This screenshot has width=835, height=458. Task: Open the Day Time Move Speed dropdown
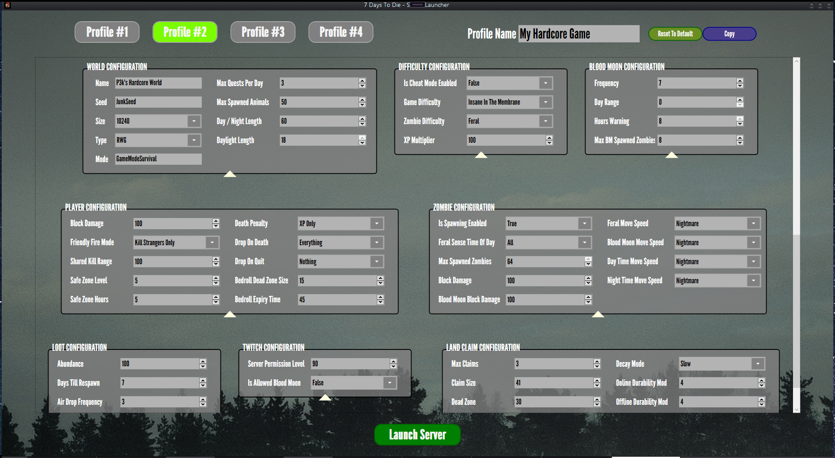(x=718, y=262)
